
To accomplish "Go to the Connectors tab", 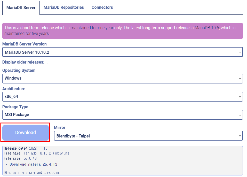I will pos(102,7).
